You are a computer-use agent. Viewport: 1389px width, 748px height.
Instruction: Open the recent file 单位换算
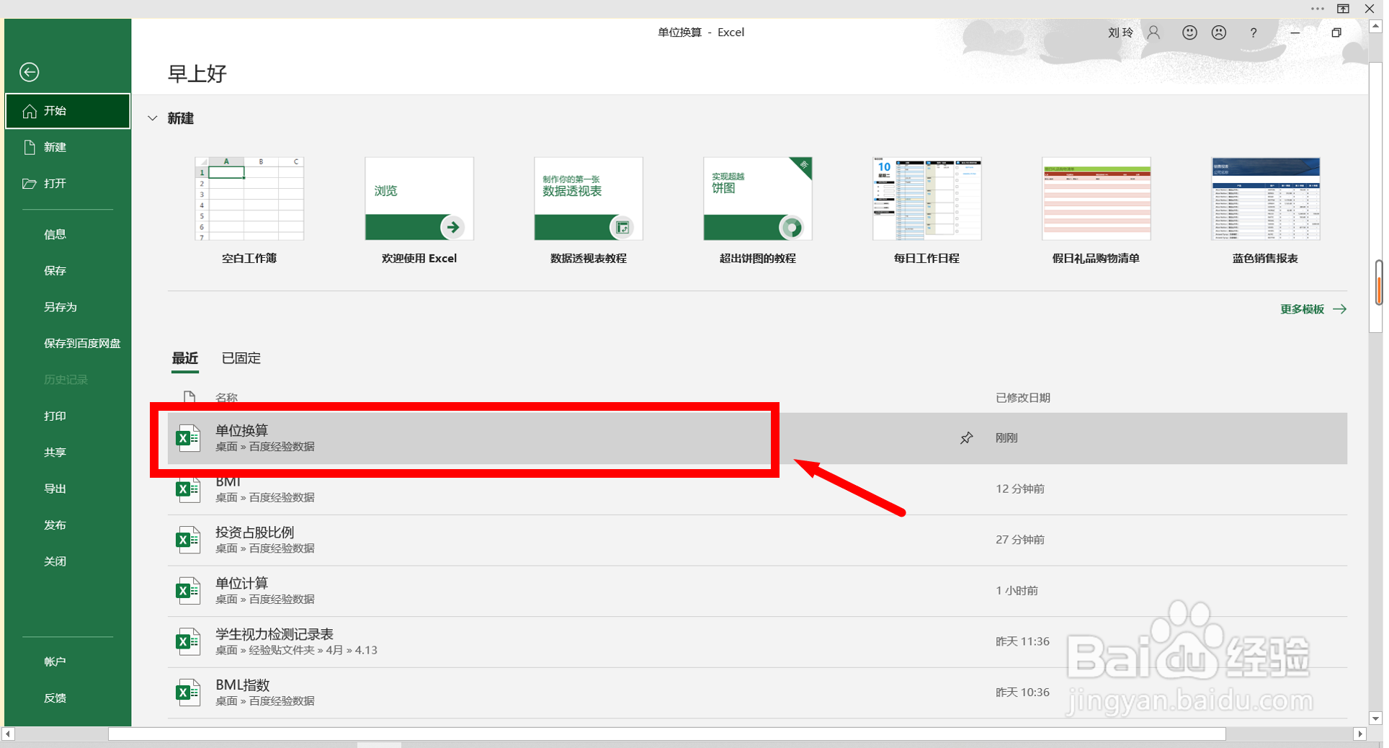click(x=757, y=438)
